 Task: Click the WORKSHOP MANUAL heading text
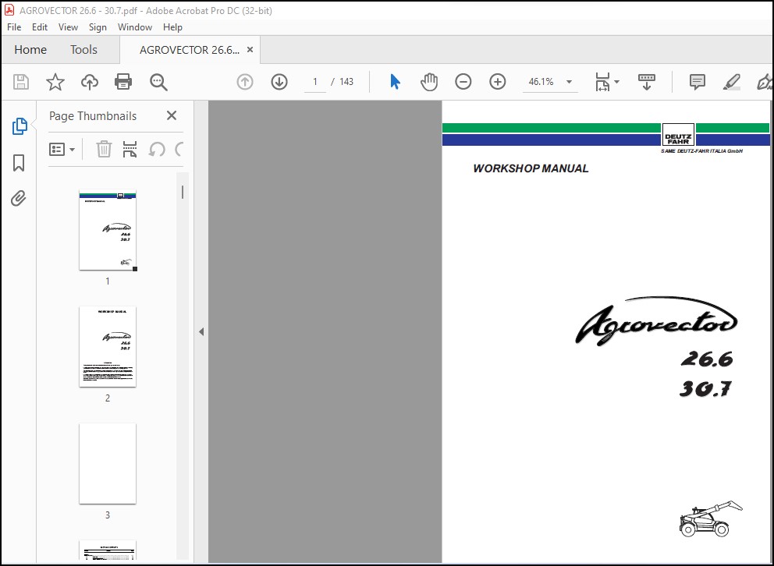pyautogui.click(x=531, y=168)
